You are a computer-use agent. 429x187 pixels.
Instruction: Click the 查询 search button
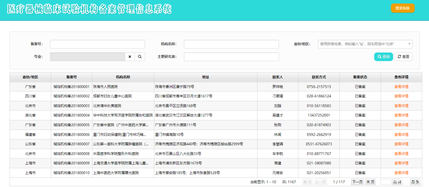(x=383, y=57)
